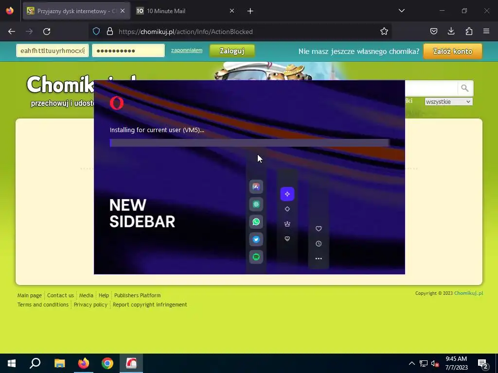Click the Chomikuj.pl copyright link
Viewport: 498px width, 373px height.
coord(468,293)
